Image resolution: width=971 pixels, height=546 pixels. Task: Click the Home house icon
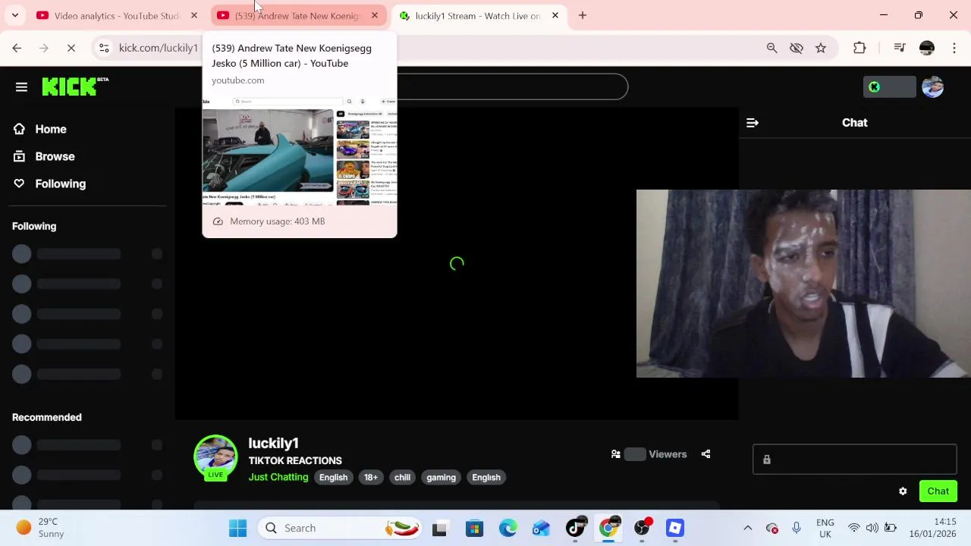tap(19, 129)
